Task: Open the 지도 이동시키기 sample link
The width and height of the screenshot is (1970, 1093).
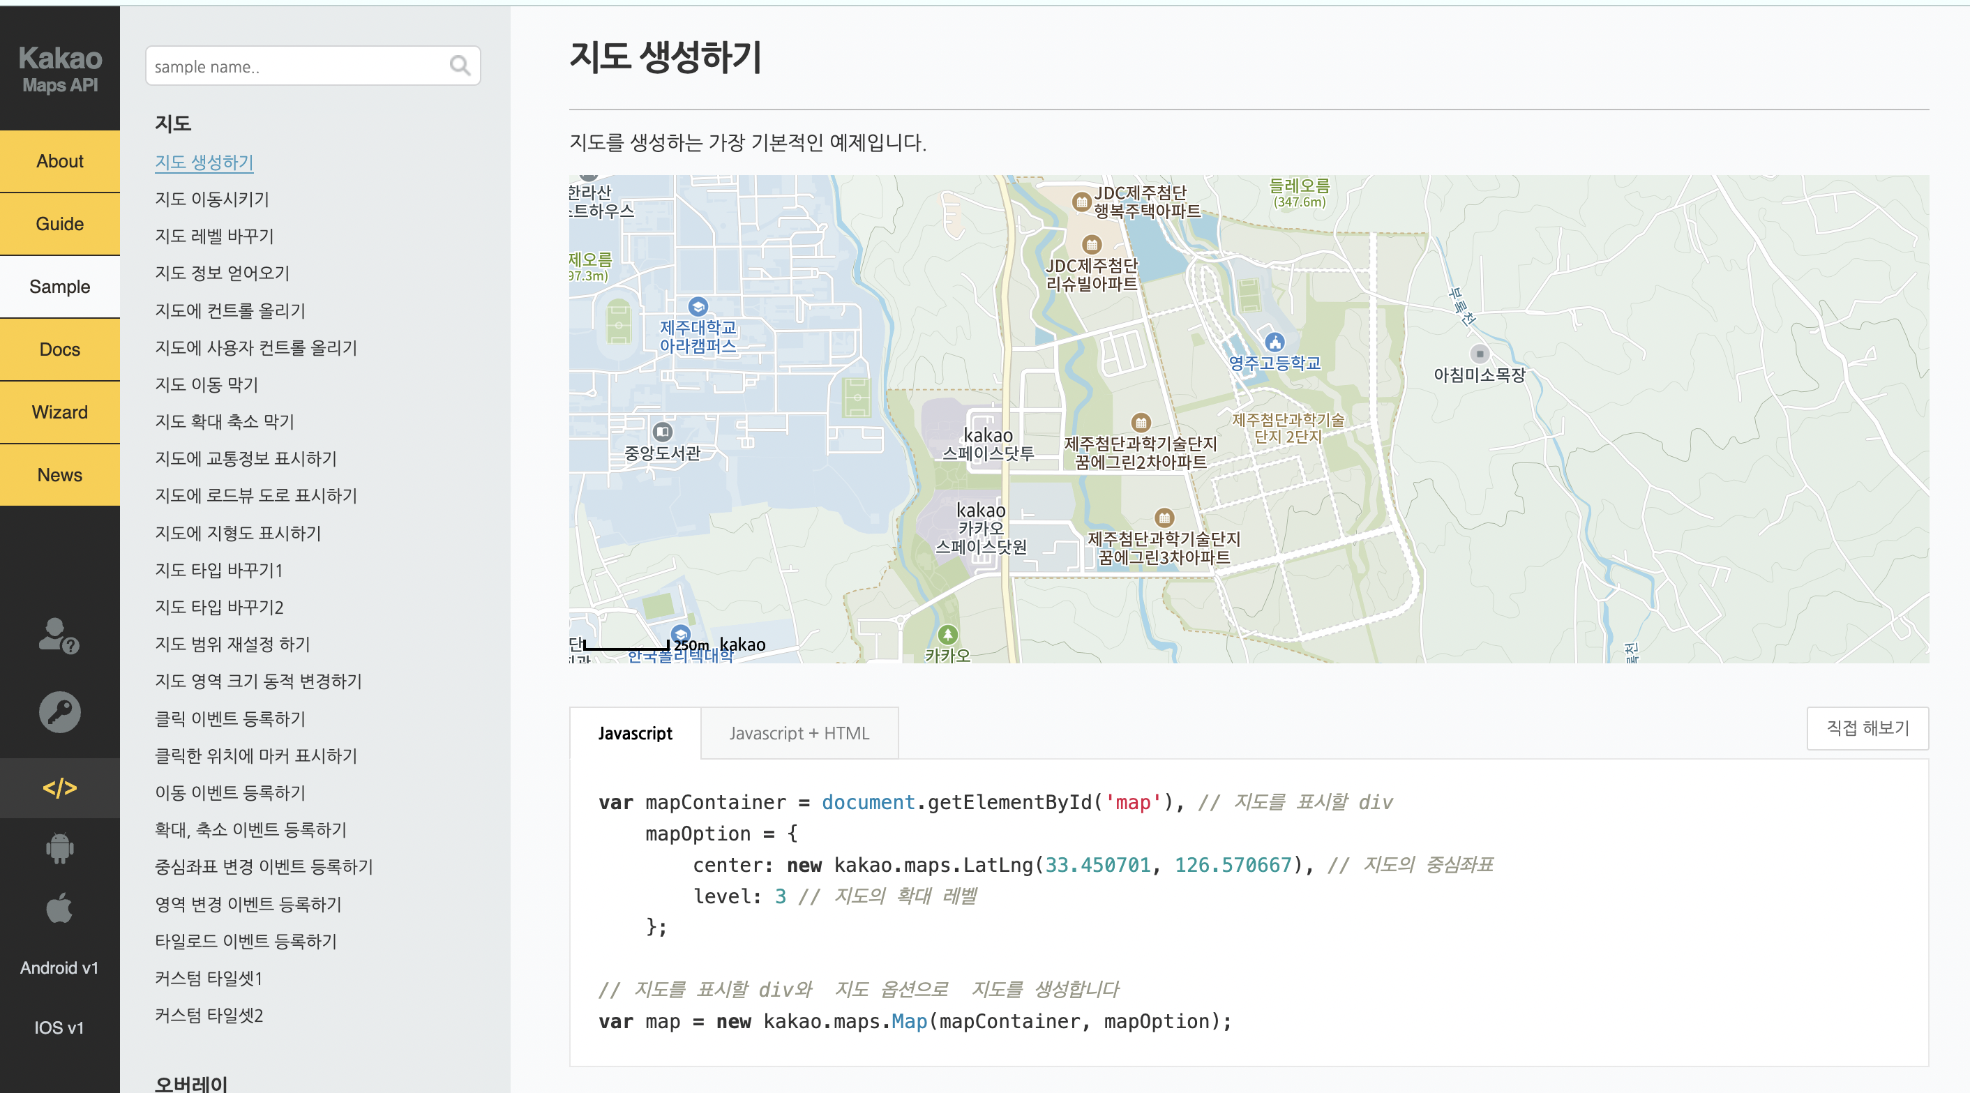Action: coord(212,199)
